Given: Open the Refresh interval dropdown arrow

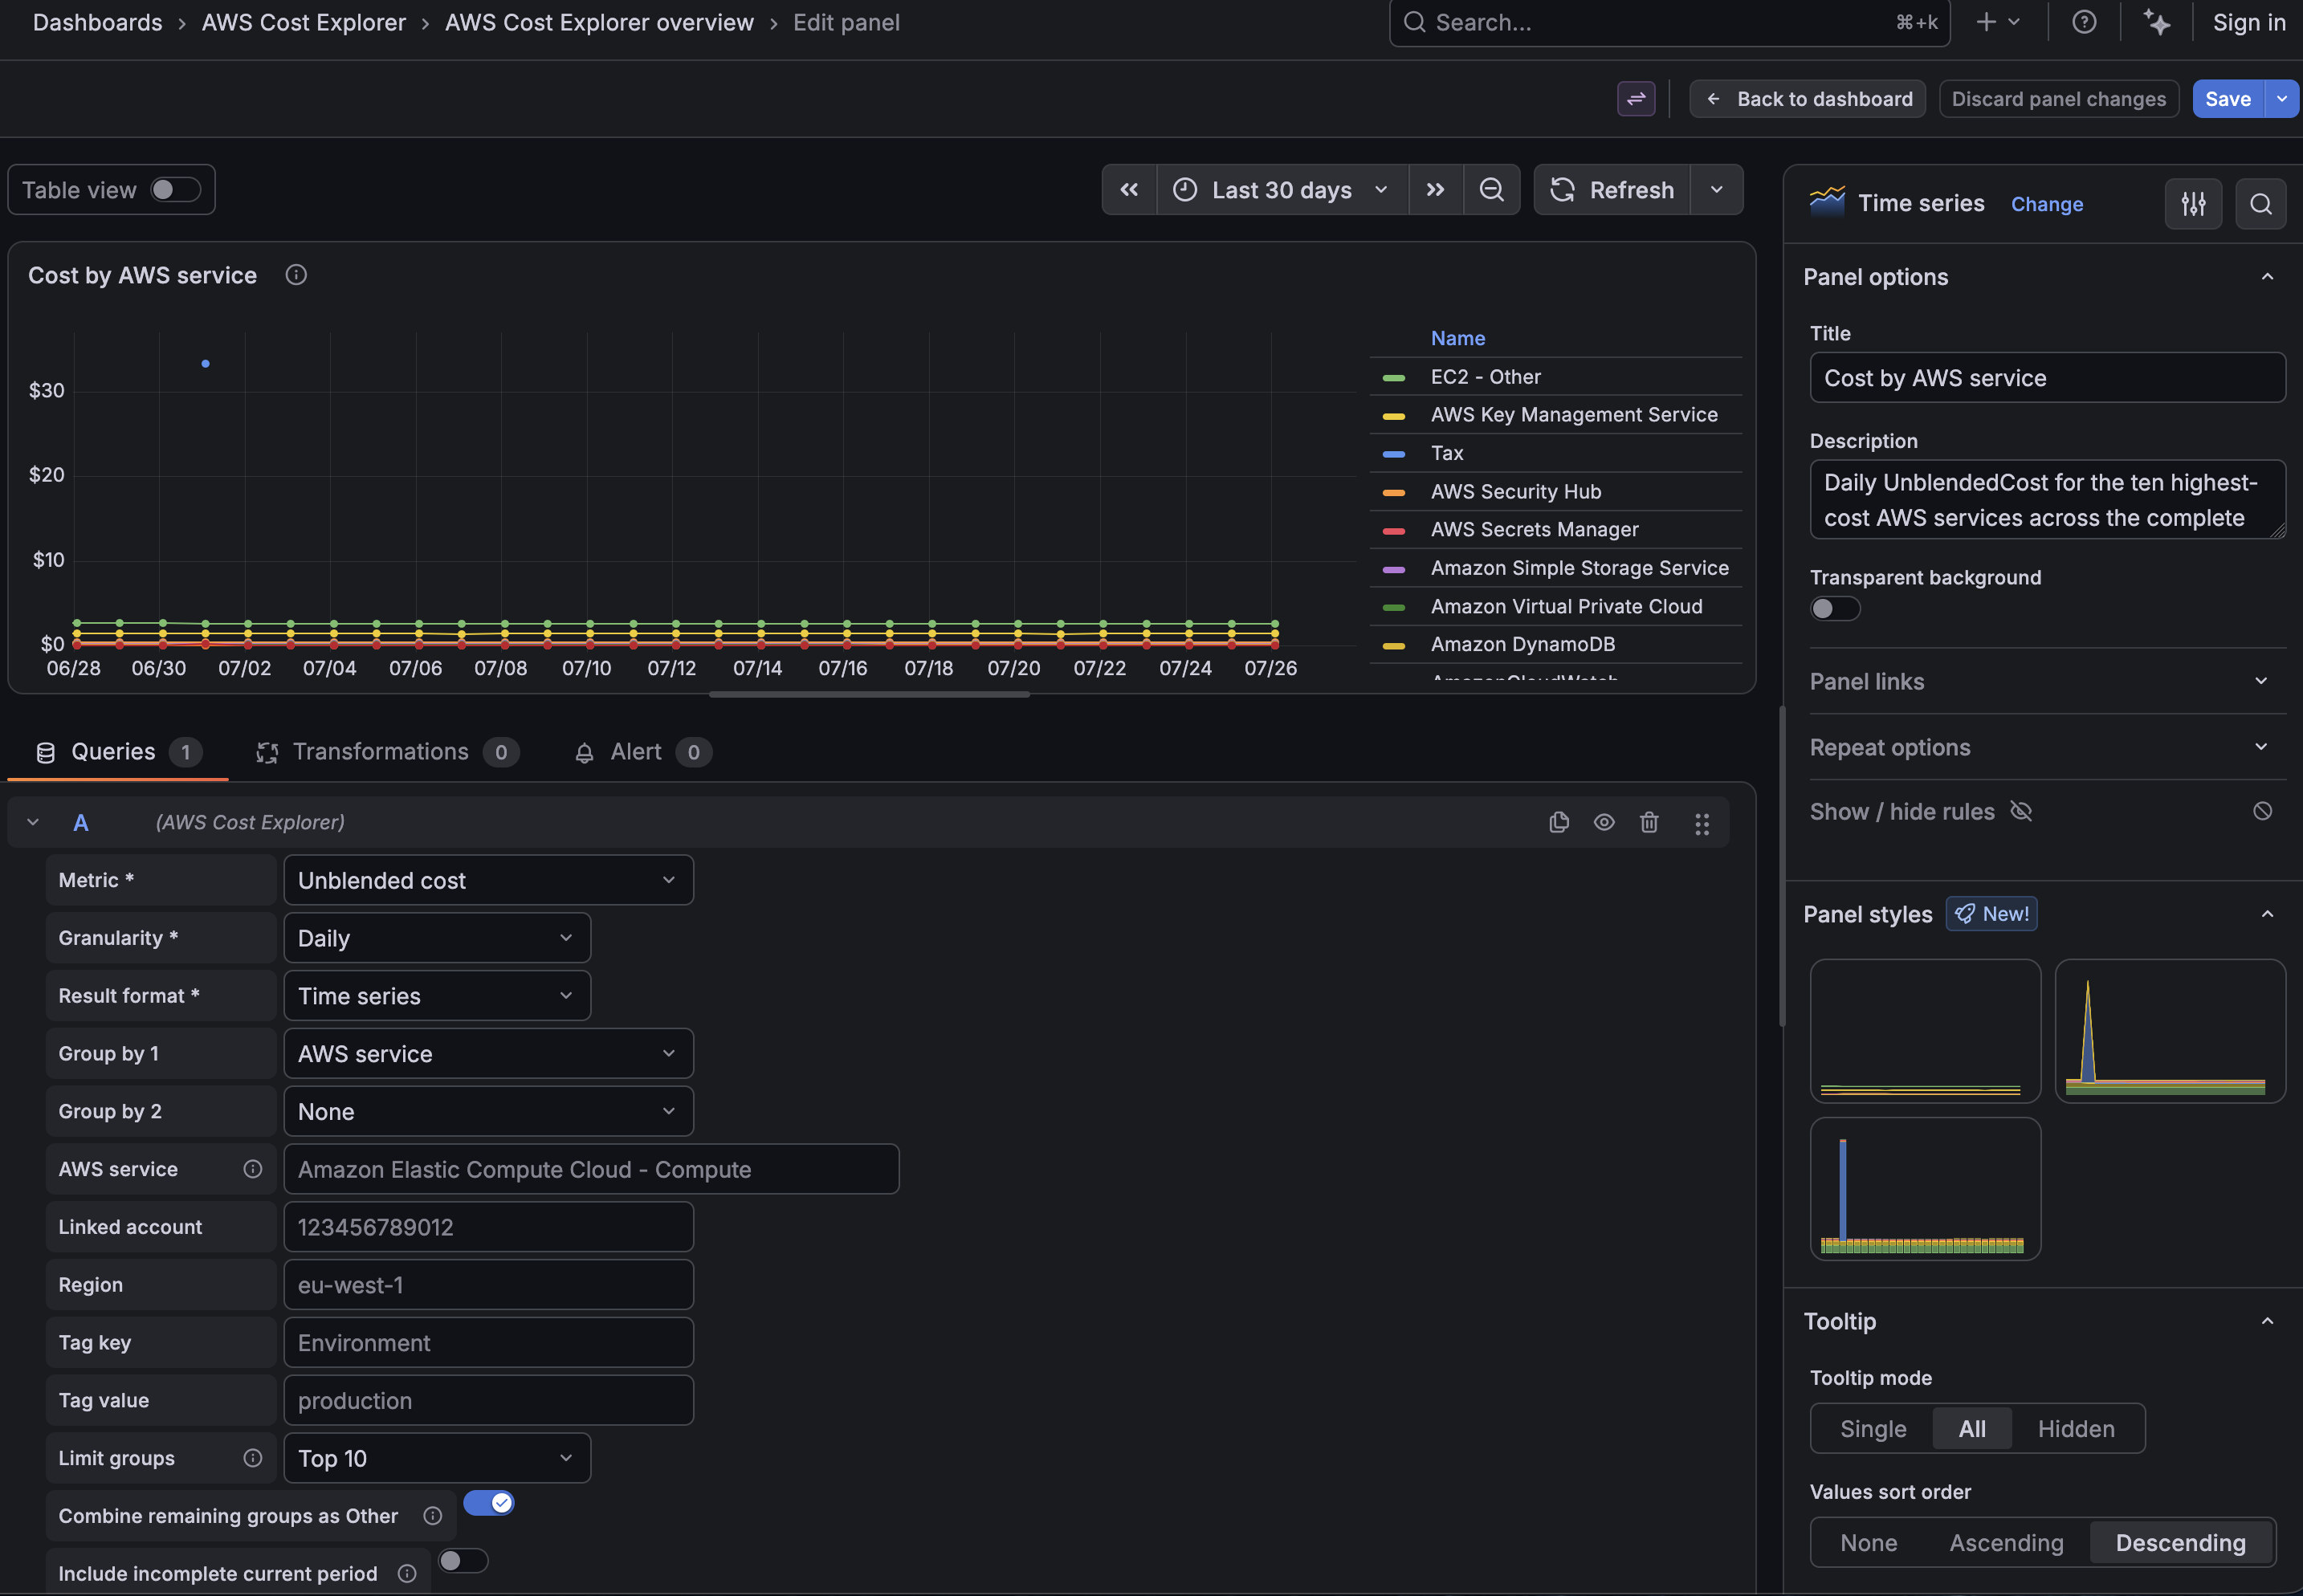Looking at the screenshot, I should pyautogui.click(x=1716, y=190).
